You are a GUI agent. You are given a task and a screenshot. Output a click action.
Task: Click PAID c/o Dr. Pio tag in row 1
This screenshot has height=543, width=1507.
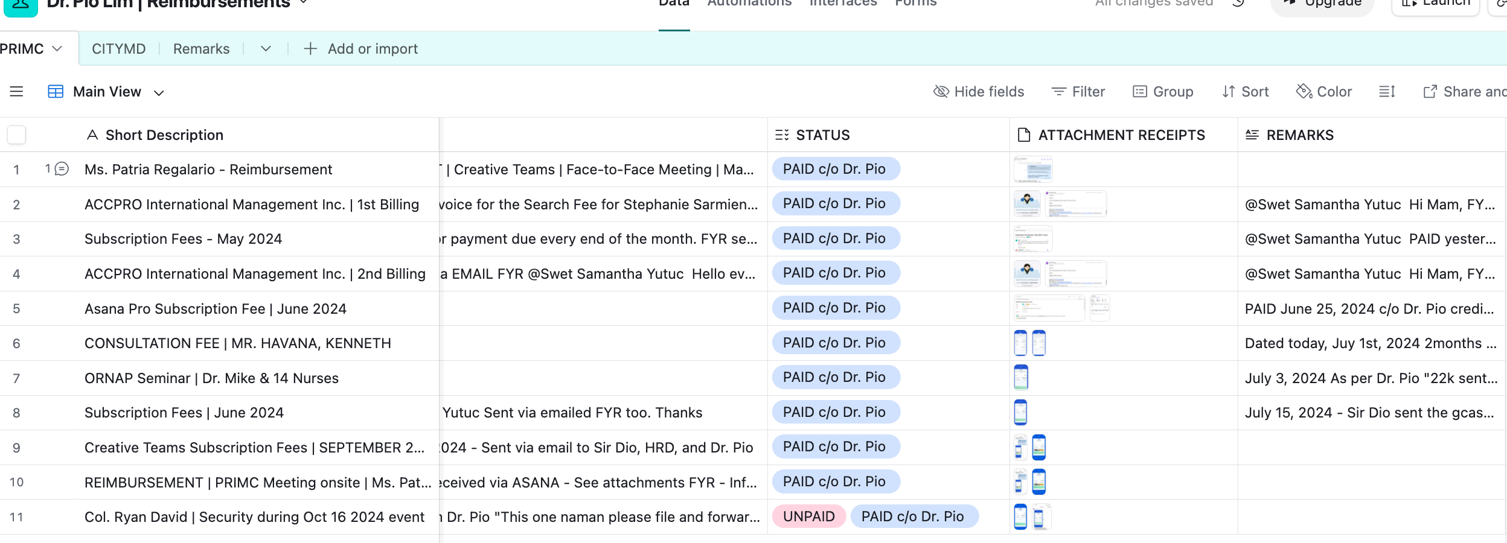pyautogui.click(x=836, y=169)
